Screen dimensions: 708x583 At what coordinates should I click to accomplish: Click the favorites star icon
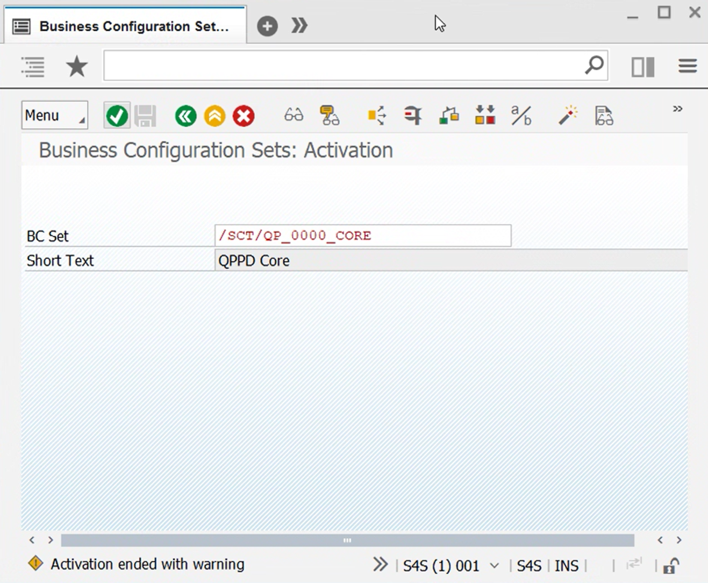pos(76,67)
